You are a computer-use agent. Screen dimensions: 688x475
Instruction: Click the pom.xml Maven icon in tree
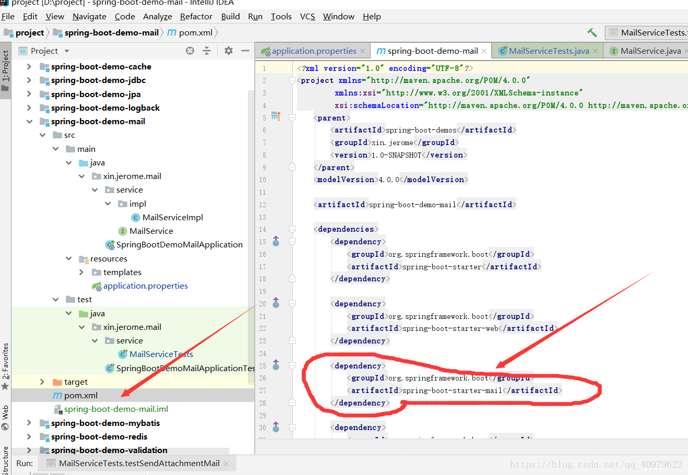[x=57, y=396]
